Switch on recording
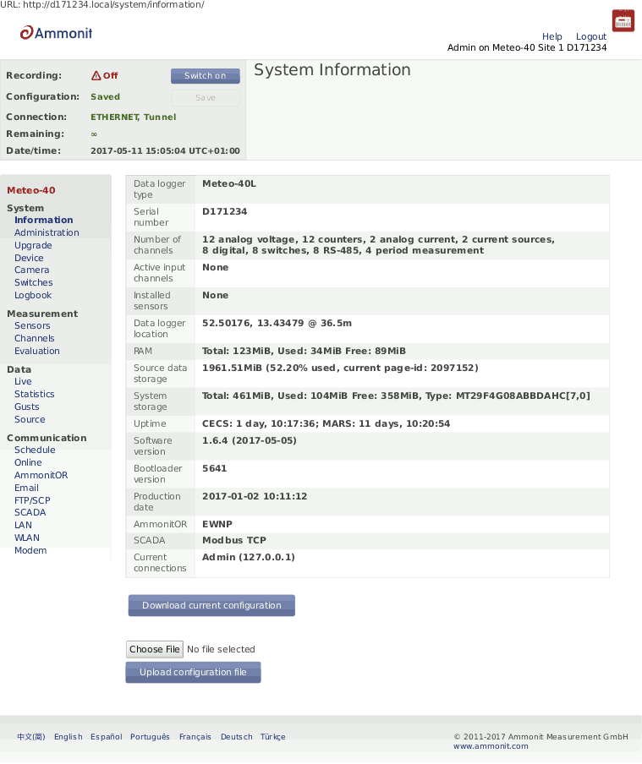 click(206, 75)
